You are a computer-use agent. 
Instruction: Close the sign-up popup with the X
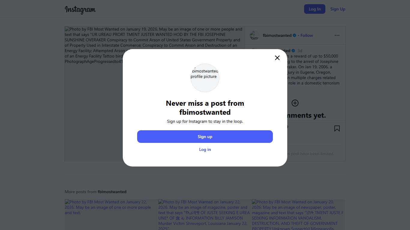[x=277, y=58]
